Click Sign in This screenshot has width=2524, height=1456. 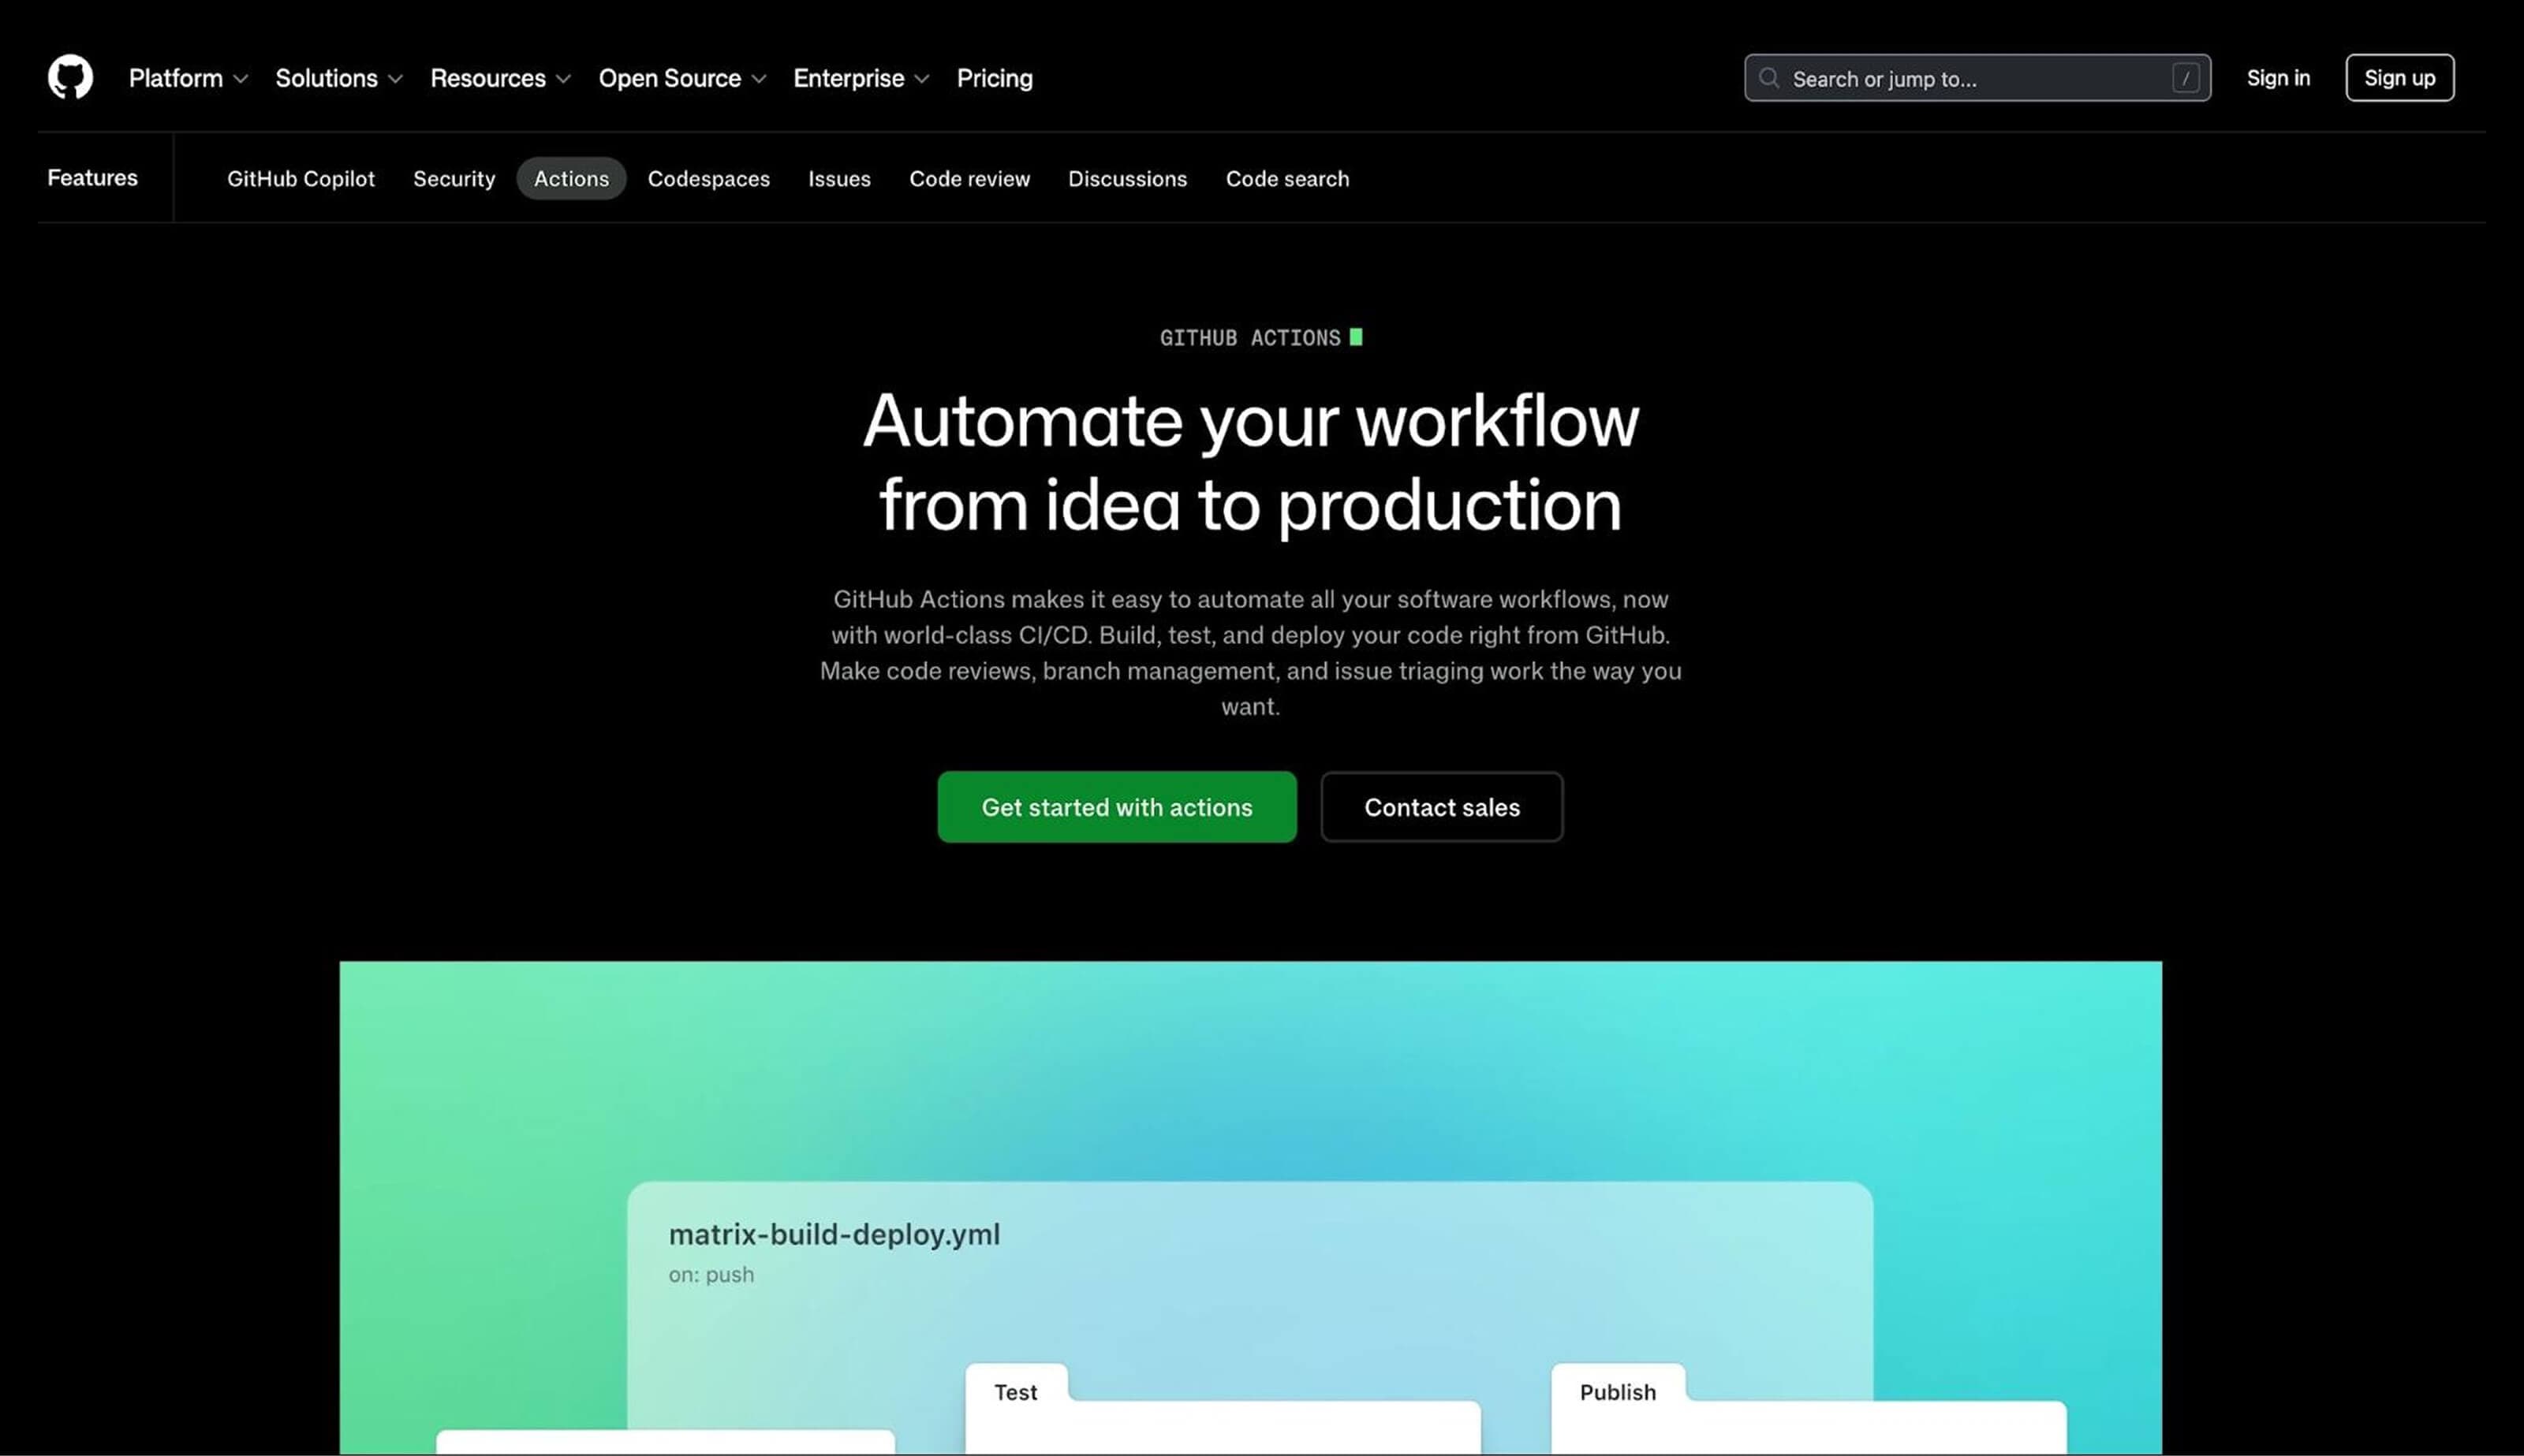point(2278,78)
